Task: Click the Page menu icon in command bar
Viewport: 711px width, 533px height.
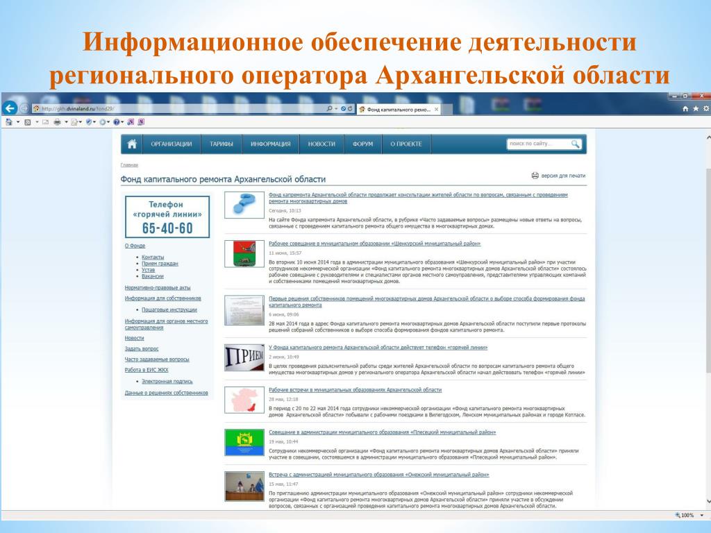Action: (74, 122)
